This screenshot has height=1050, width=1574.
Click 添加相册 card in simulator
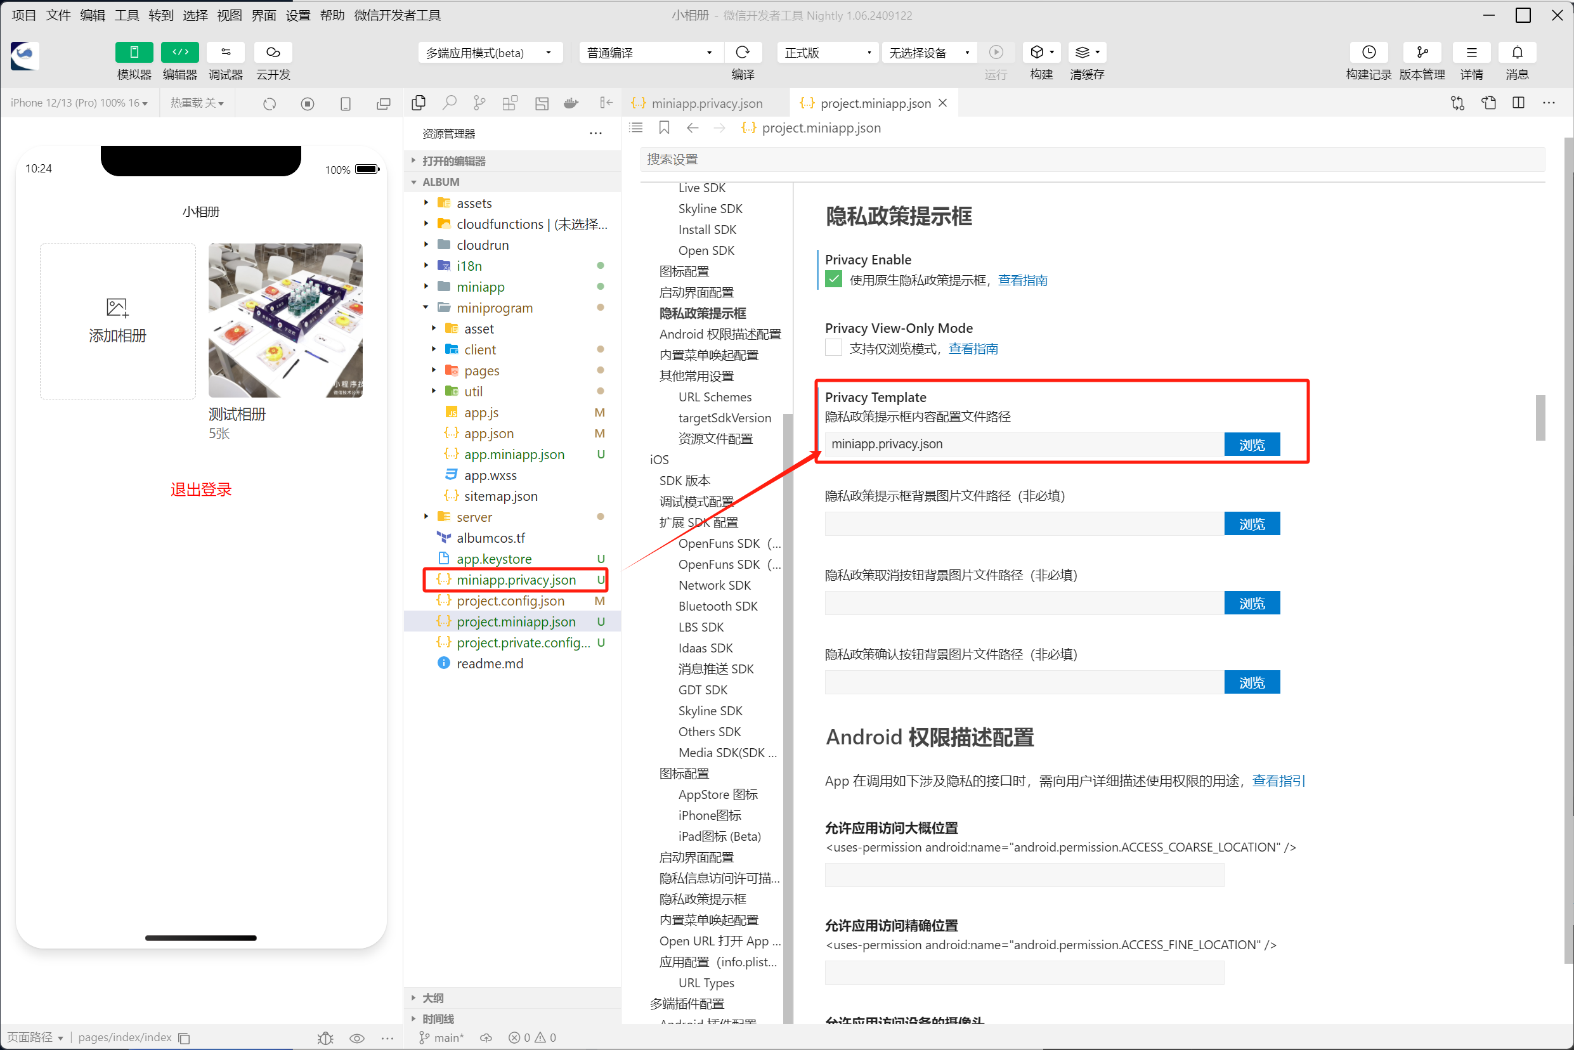pos(118,321)
